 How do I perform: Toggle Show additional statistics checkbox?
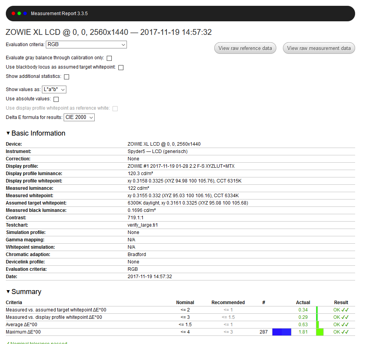(66, 77)
